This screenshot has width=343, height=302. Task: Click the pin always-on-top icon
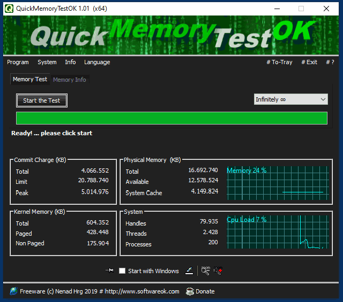coord(110,271)
